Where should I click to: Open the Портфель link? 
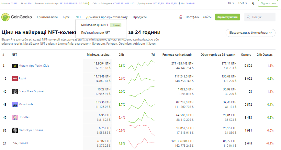point(192,17)
